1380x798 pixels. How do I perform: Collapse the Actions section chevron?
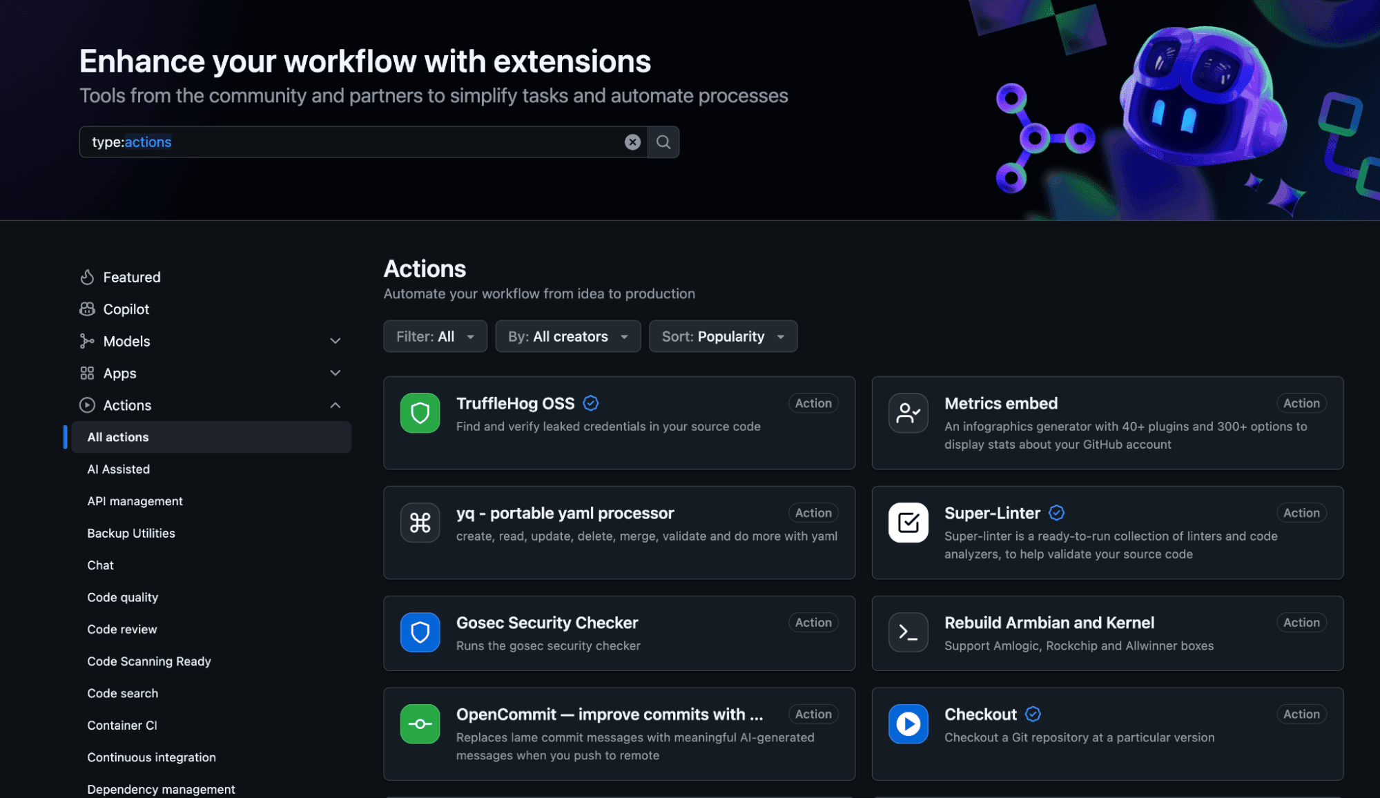coord(336,405)
